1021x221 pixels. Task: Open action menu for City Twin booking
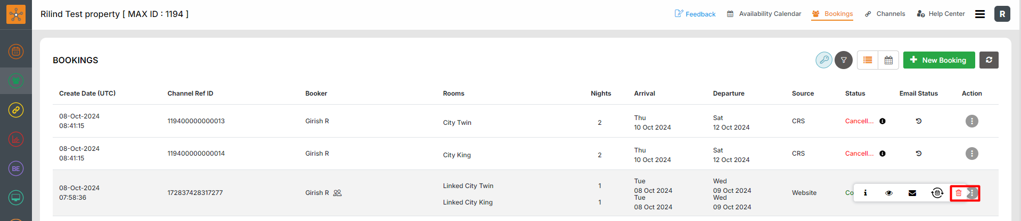click(972, 121)
